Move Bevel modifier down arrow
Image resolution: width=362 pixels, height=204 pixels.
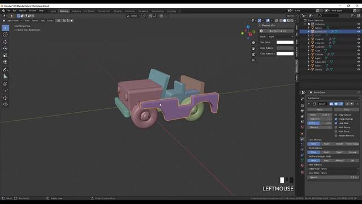pyautogui.click(x=352, y=104)
